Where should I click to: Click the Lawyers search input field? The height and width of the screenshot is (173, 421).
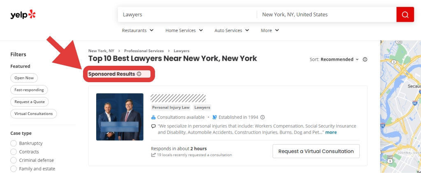click(x=187, y=14)
